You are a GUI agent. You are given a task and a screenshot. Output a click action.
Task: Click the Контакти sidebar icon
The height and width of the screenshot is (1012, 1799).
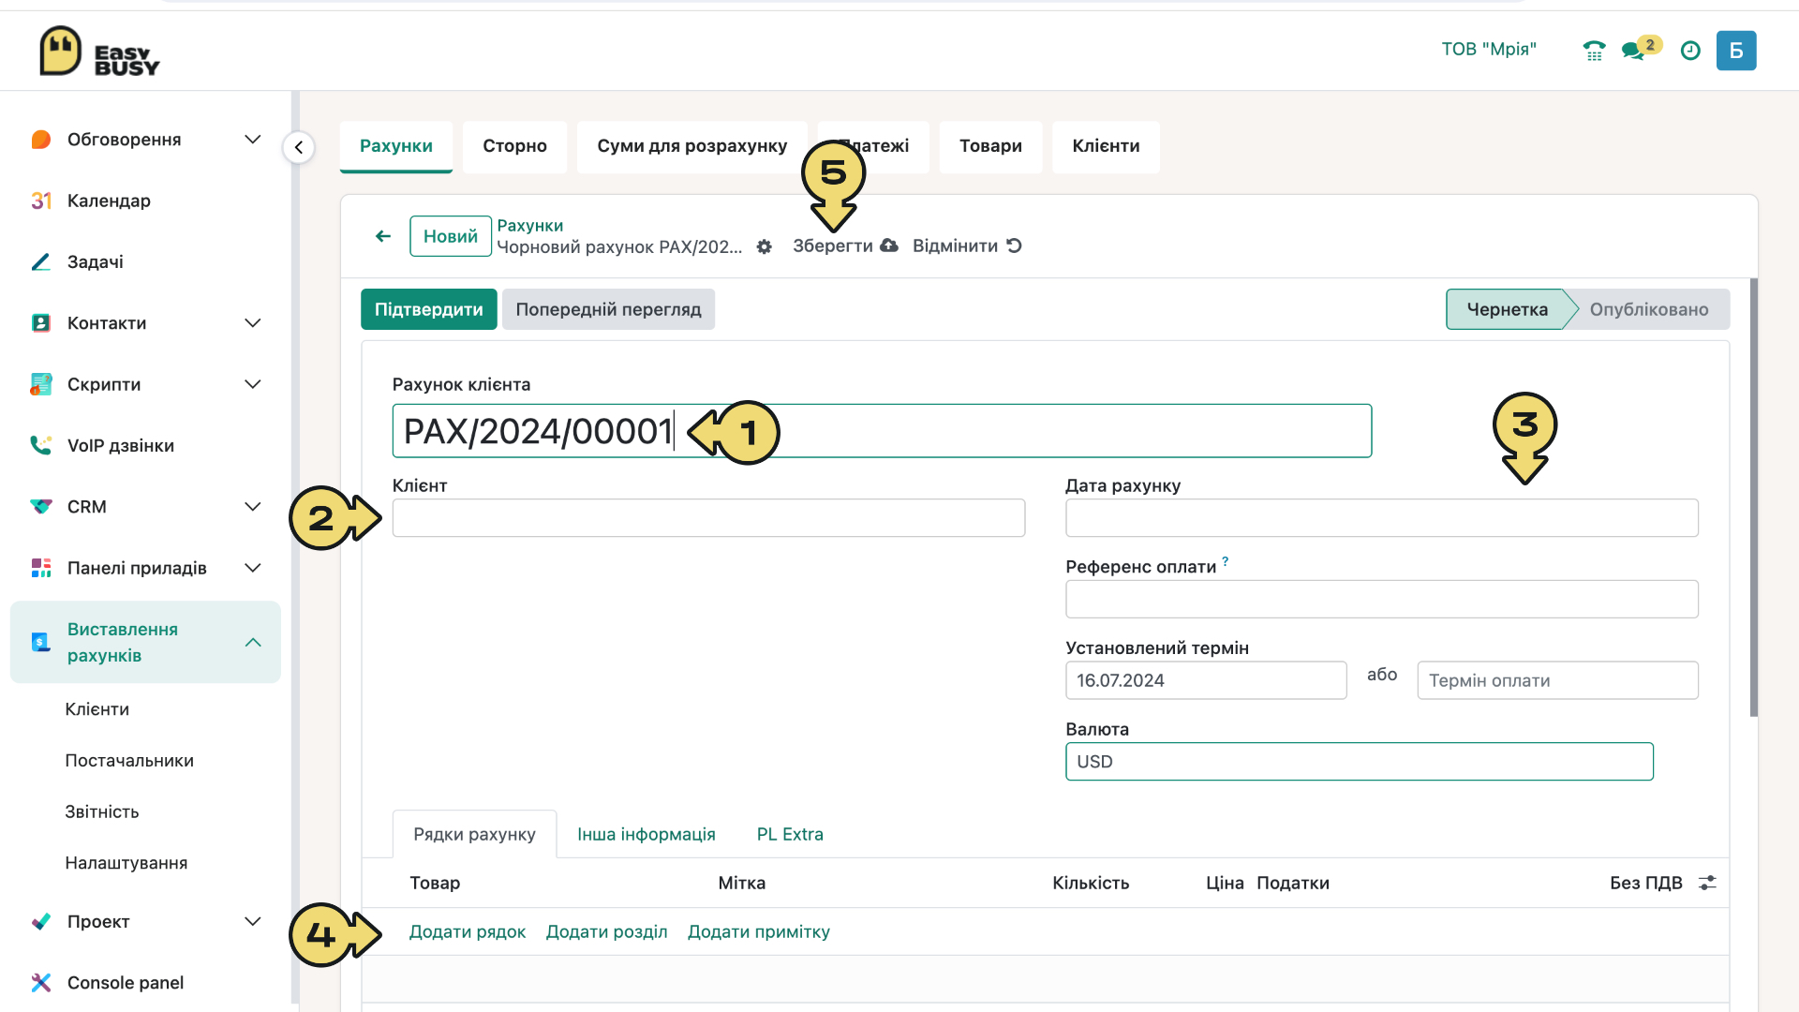pos(41,323)
